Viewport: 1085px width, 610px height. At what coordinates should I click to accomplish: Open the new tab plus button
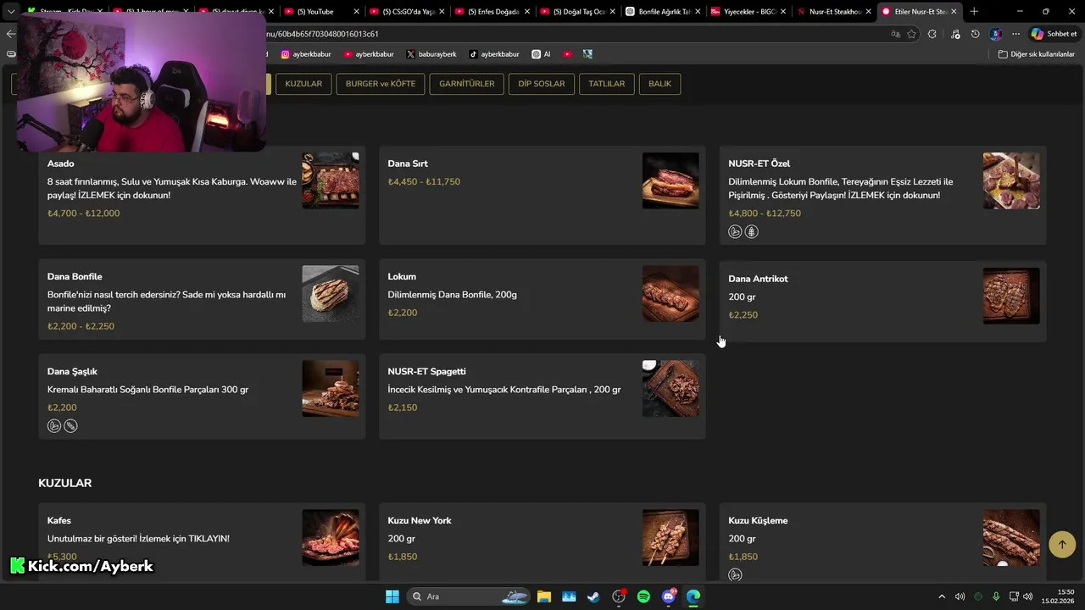coord(974,11)
